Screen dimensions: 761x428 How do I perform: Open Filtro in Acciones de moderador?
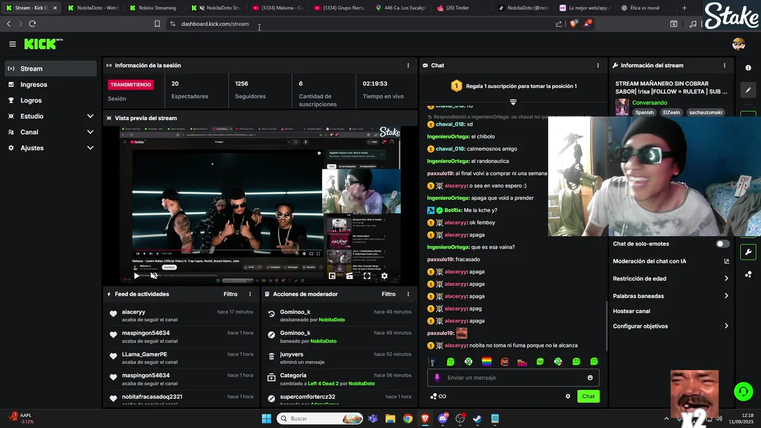coord(388,294)
